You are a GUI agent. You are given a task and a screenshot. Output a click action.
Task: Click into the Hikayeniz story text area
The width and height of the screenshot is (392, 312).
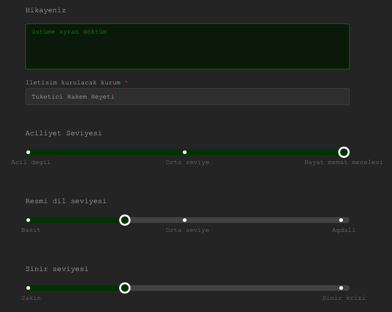[187, 46]
